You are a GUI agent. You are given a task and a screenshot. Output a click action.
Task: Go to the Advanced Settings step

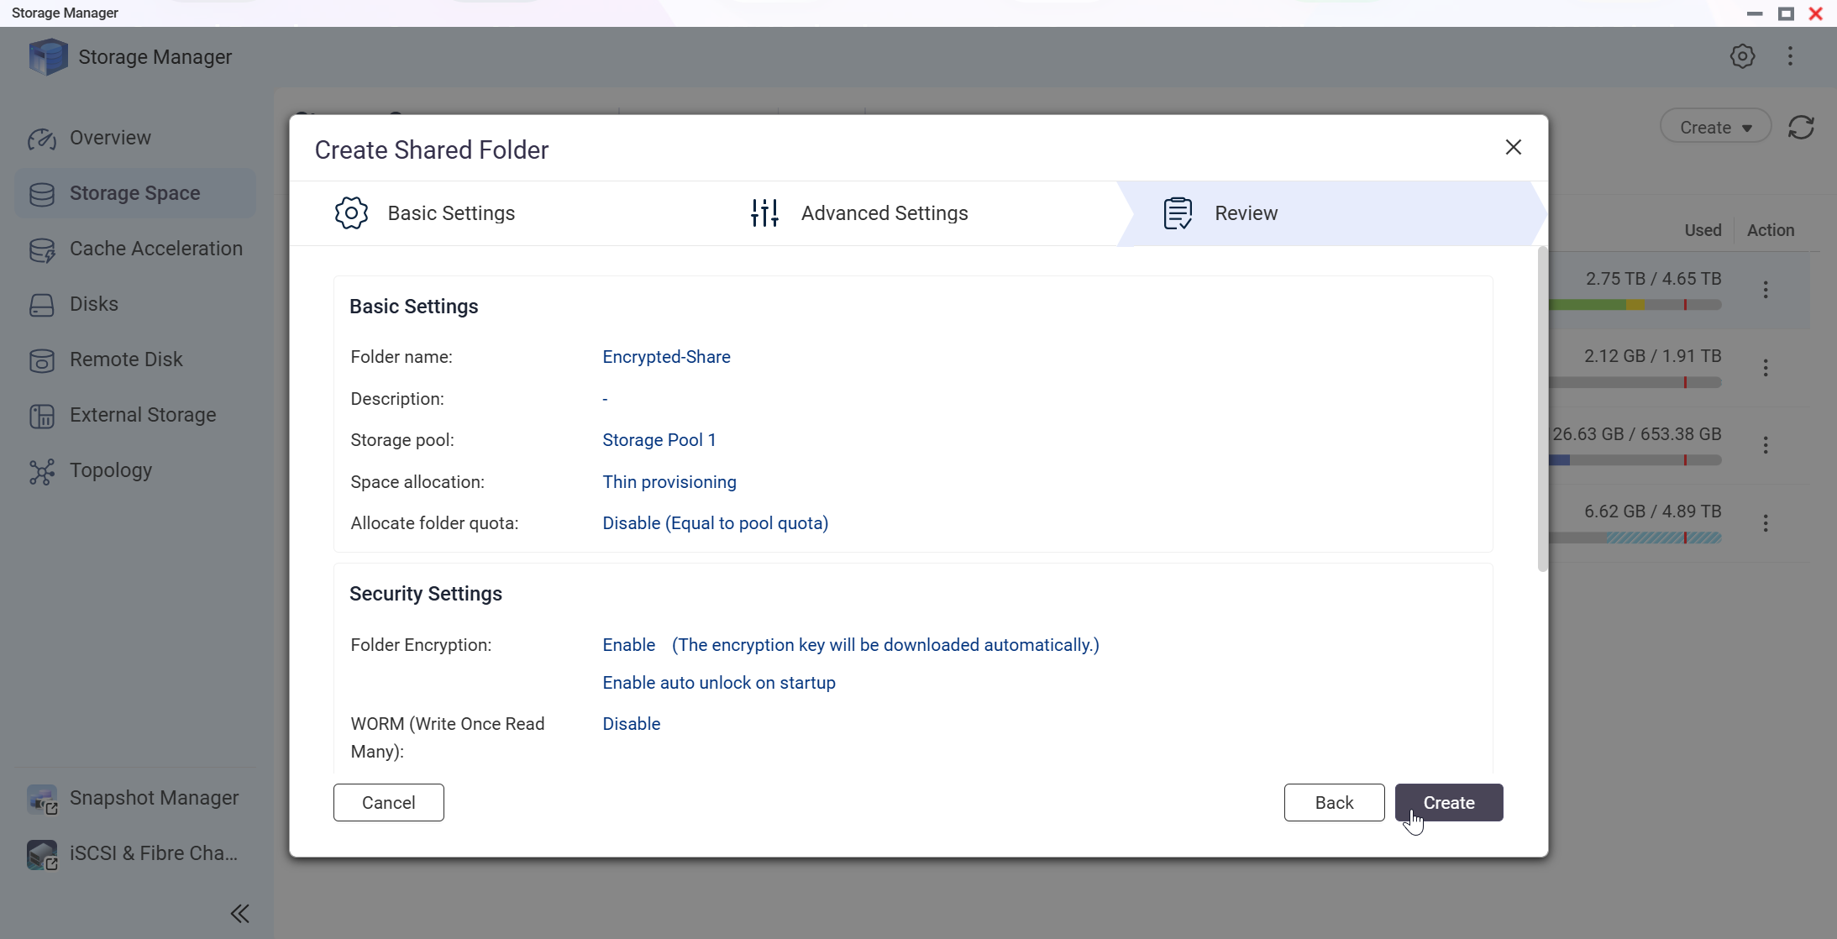(x=858, y=213)
